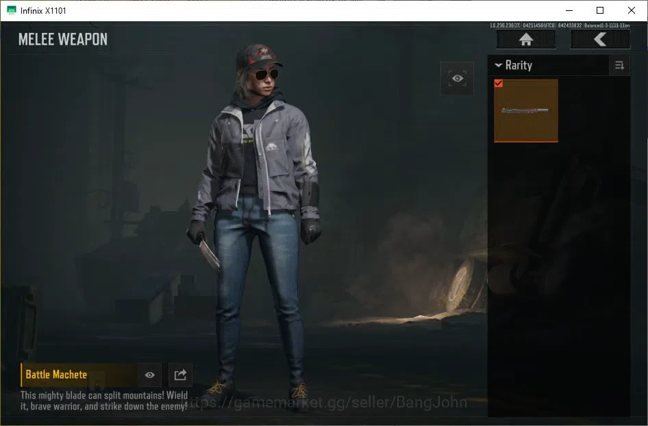Go to the lobby via home icon

click(525, 40)
